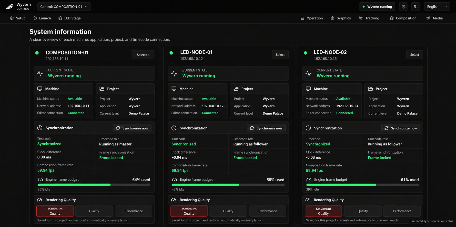Click the activity pulse icon for LED-NODE-02
The width and height of the screenshot is (456, 227).
(308, 73)
